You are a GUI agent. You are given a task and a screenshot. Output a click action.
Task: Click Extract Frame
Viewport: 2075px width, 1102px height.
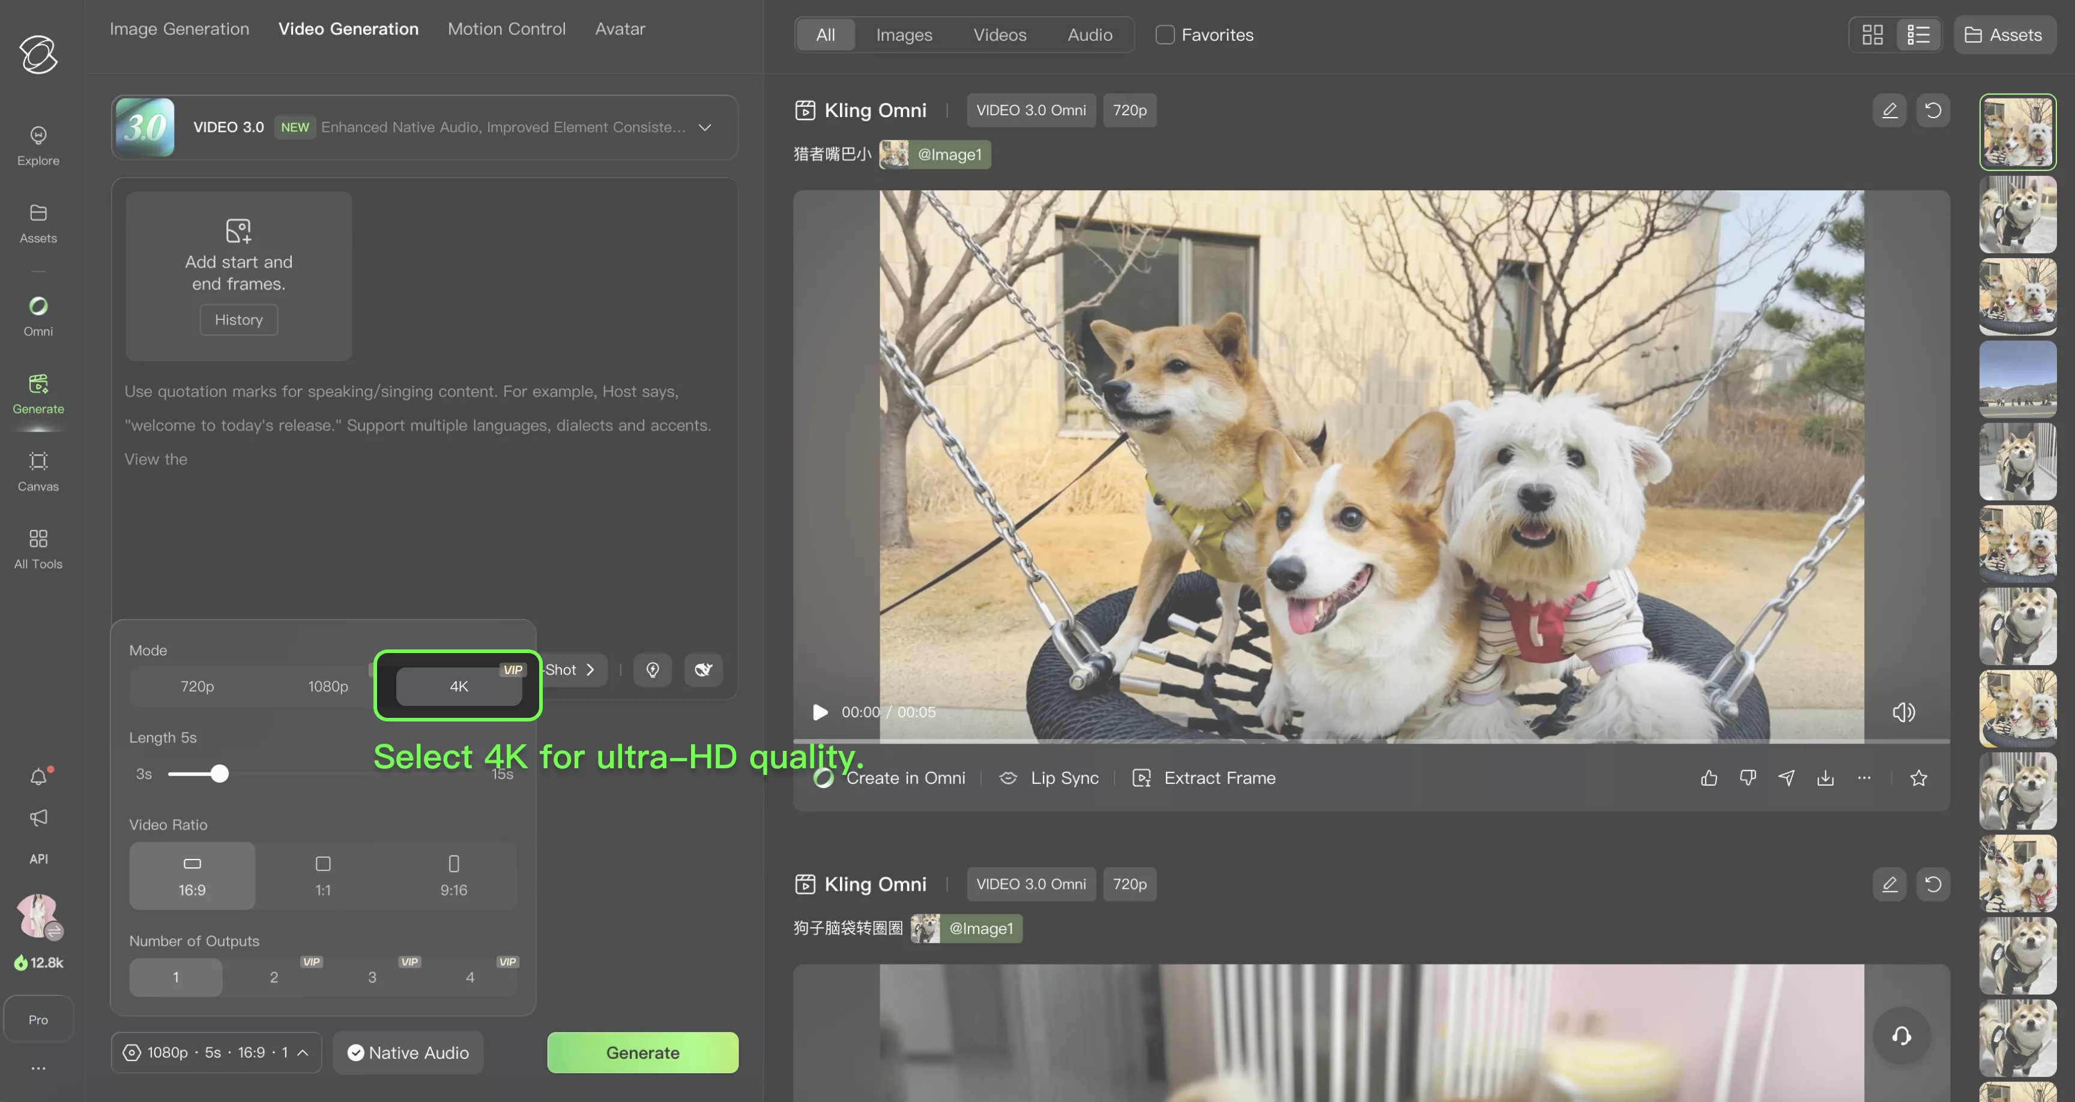[1204, 777]
